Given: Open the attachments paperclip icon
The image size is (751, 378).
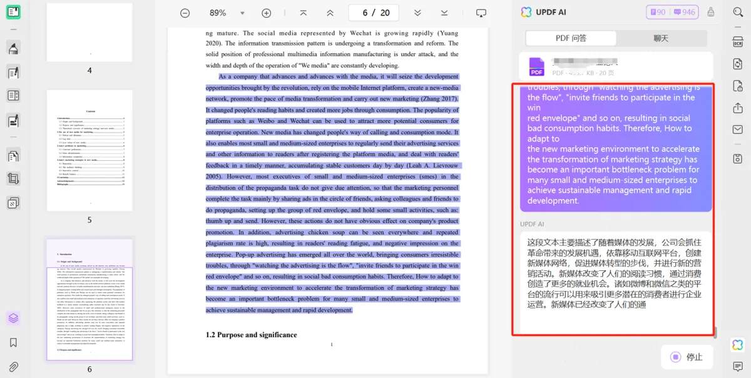Looking at the screenshot, I should click(x=13, y=367).
